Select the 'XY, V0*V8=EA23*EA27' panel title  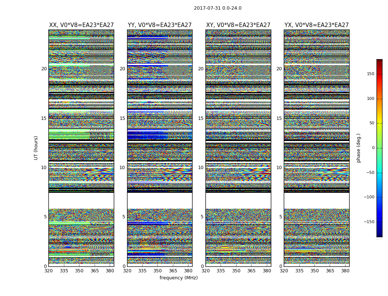coord(238,25)
